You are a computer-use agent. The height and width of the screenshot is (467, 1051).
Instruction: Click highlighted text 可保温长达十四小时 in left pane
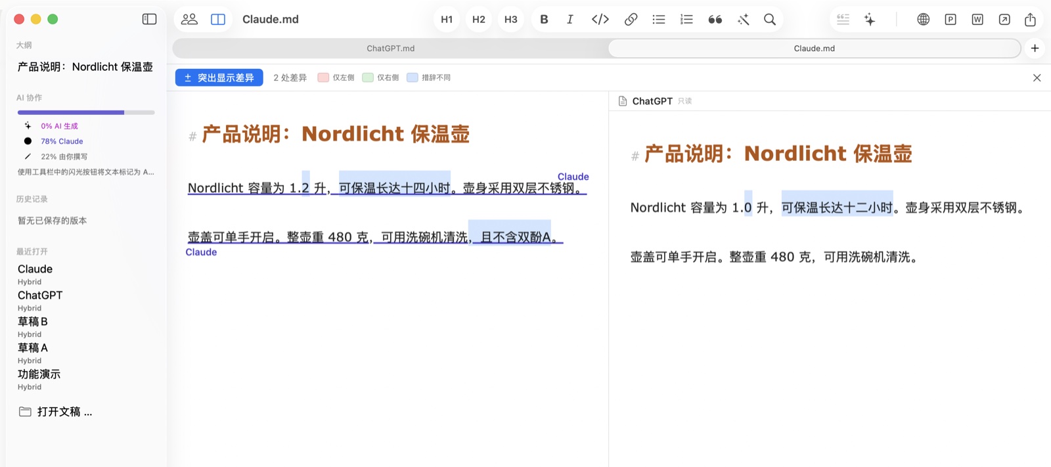coord(395,189)
